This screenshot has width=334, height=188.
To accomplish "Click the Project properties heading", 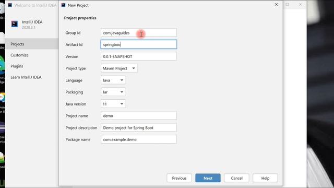I will 80,18.
